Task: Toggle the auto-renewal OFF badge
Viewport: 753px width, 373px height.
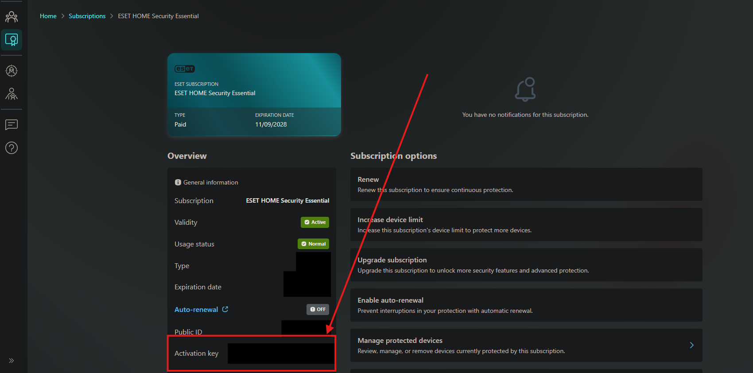Action: 318,309
